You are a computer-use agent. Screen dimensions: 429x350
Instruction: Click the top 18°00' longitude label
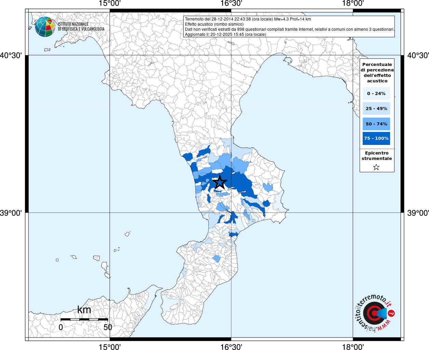coord(353,4)
